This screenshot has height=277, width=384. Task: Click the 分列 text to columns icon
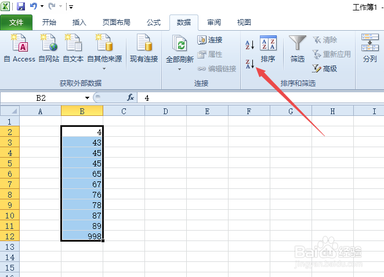coord(370,49)
